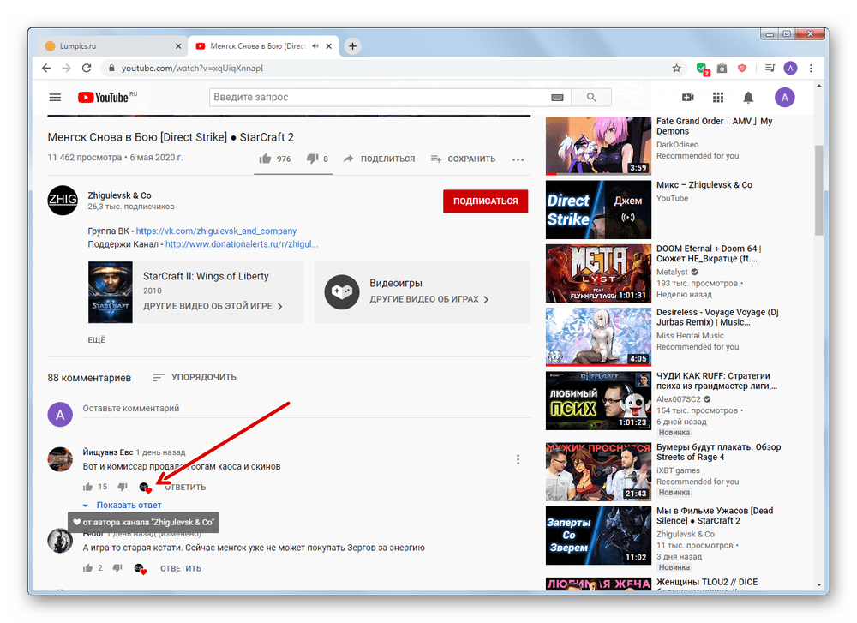Like Fedor's comment with 2 likes
The width and height of the screenshot is (857, 623).
(x=87, y=568)
